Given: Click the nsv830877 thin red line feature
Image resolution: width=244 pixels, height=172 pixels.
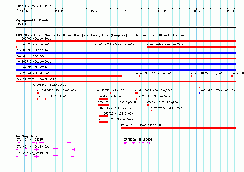Looking at the screenshot, I should point(194,110).
